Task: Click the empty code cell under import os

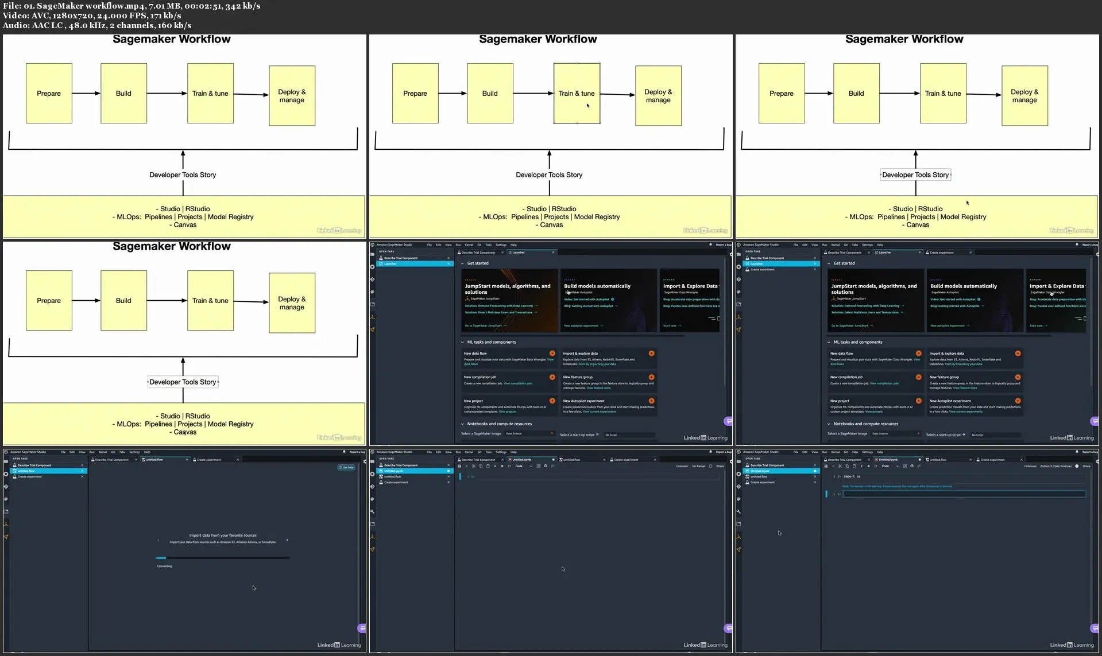Action: (964, 494)
